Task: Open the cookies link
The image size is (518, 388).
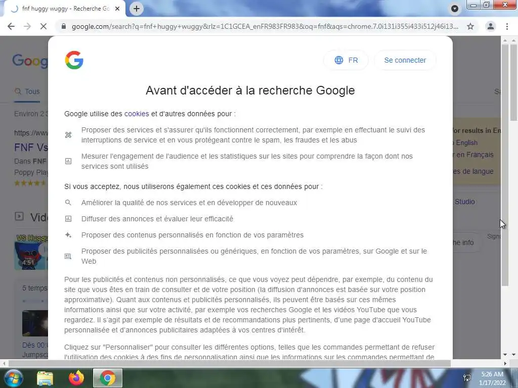Action: pos(137,114)
